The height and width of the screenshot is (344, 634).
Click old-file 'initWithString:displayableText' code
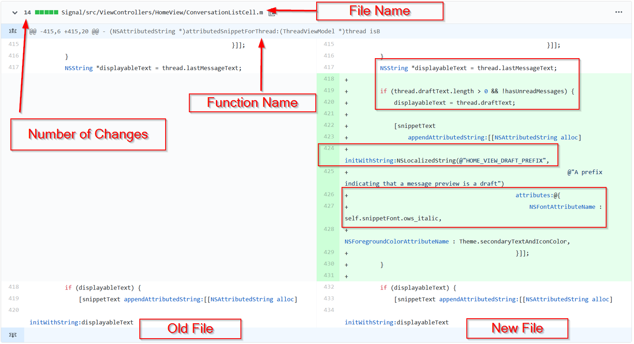(x=82, y=322)
